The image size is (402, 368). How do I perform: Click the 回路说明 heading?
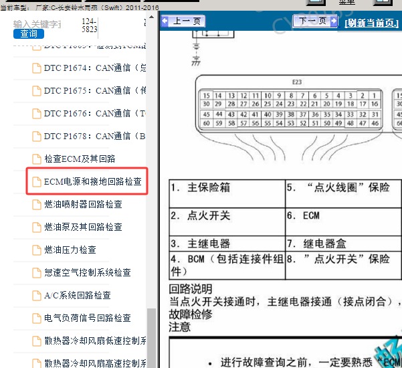(x=191, y=289)
